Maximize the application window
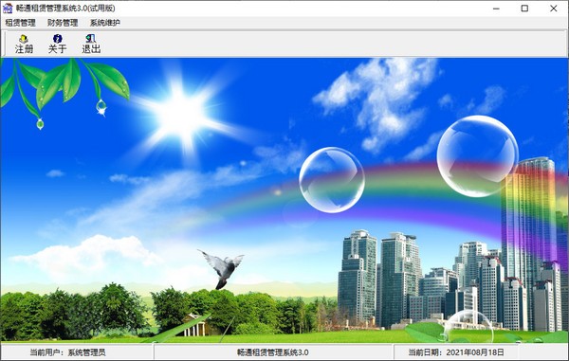569x361 pixels. tap(524, 8)
